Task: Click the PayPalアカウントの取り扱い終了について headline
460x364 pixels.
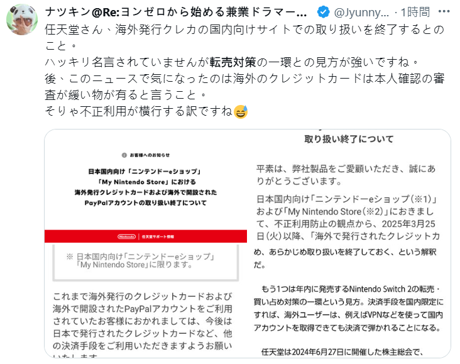Action: pyautogui.click(x=146, y=203)
